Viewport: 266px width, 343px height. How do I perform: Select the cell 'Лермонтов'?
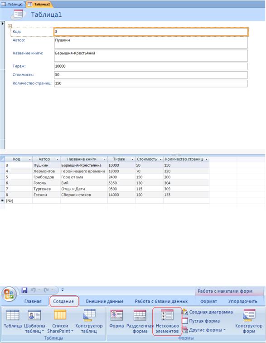46,171
